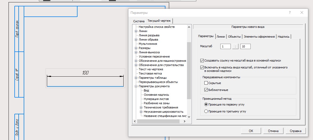The height and width of the screenshot is (140, 313).
Task: Click the tree's horizontal scrollbar right arrow
Action: click(184, 121)
